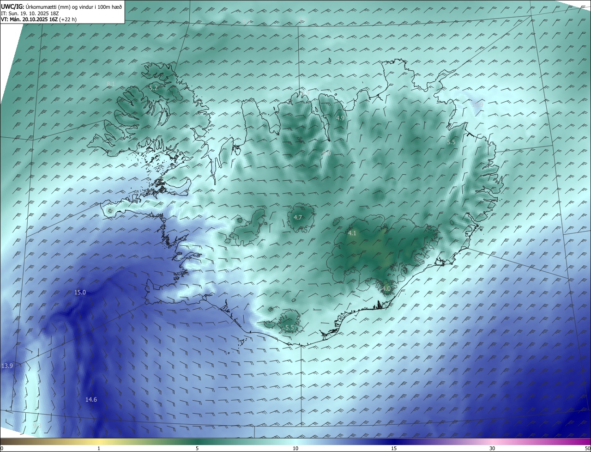Image resolution: width=591 pixels, height=452 pixels.
Task: Click the 5.5 value in East Iceland
Action: 451,142
